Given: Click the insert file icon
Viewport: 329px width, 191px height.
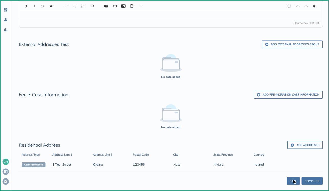Looking at the screenshot, I should [x=132, y=6].
